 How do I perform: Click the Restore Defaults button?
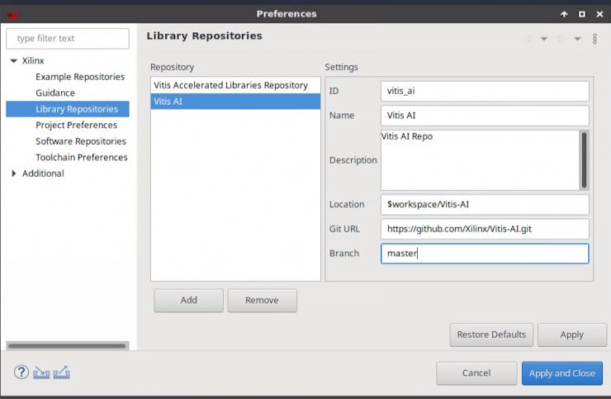point(491,335)
